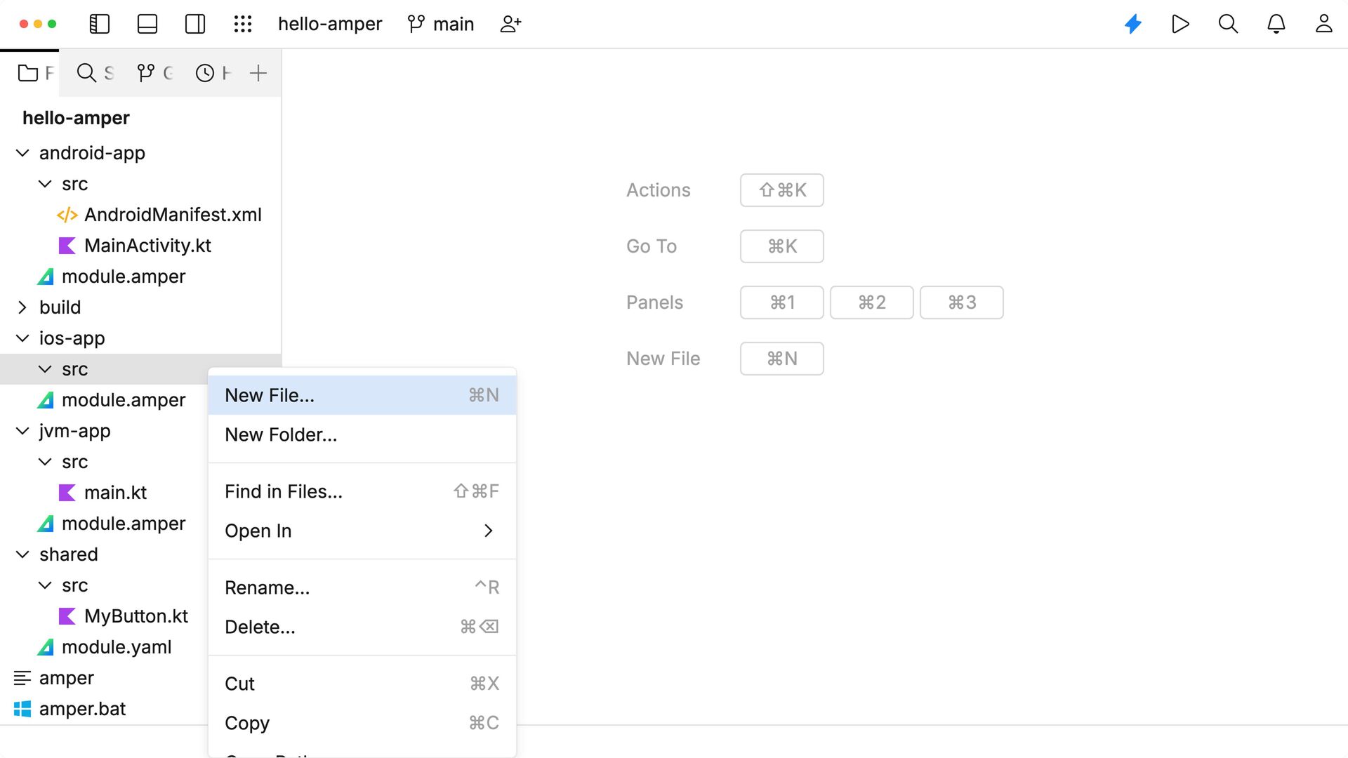Screen dimensions: 1348x758
Task: Open module.amper under android-app
Action: (x=124, y=277)
